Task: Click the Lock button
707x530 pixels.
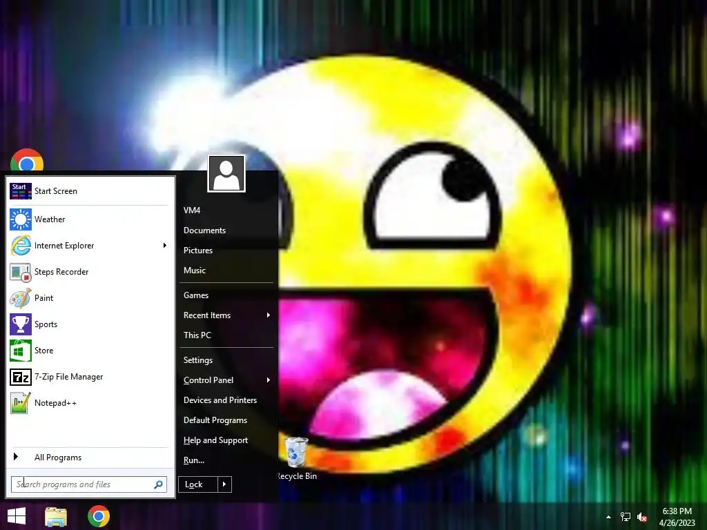Action: click(x=198, y=484)
